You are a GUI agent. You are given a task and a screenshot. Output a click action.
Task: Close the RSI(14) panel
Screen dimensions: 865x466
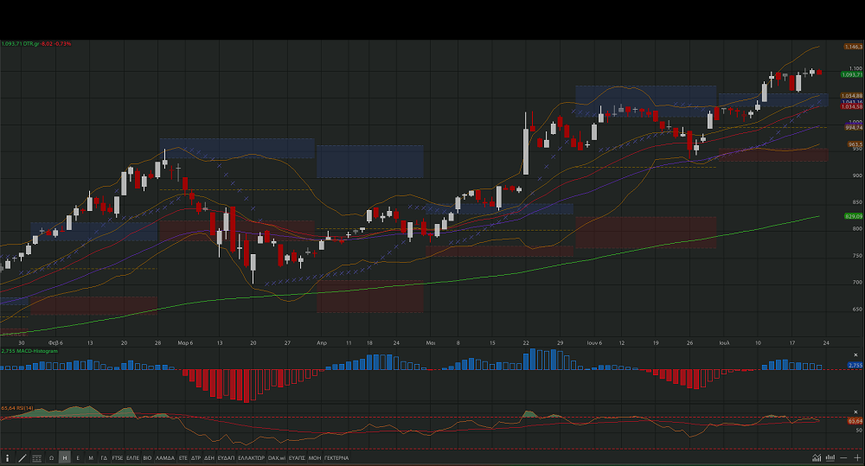[855, 412]
